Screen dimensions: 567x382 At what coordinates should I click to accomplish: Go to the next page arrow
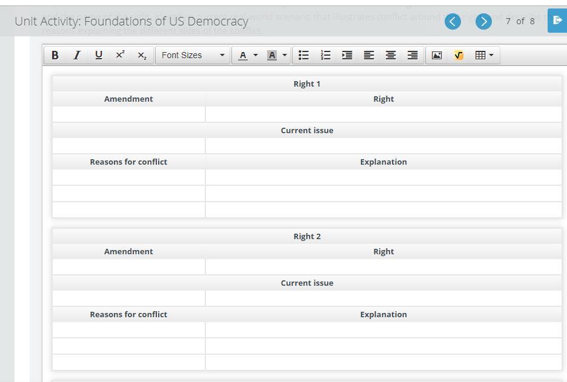tap(483, 22)
